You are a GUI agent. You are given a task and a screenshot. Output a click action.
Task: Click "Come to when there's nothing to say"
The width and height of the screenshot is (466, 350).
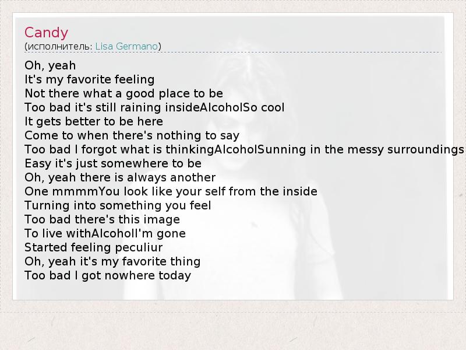coord(132,135)
